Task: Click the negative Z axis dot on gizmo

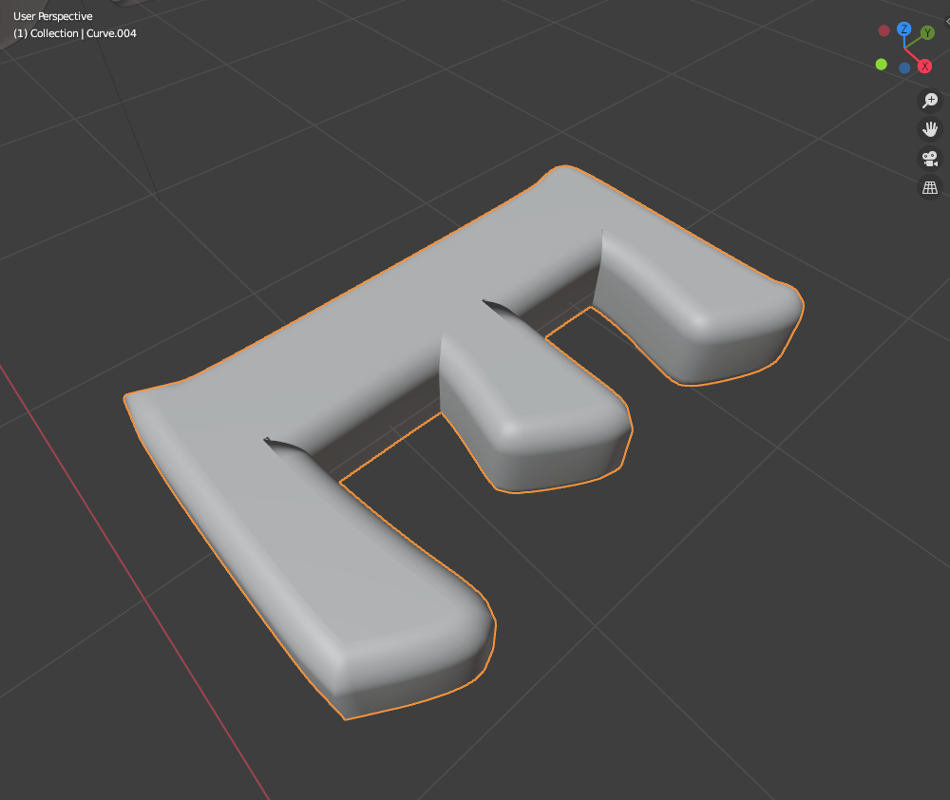Action: click(904, 67)
